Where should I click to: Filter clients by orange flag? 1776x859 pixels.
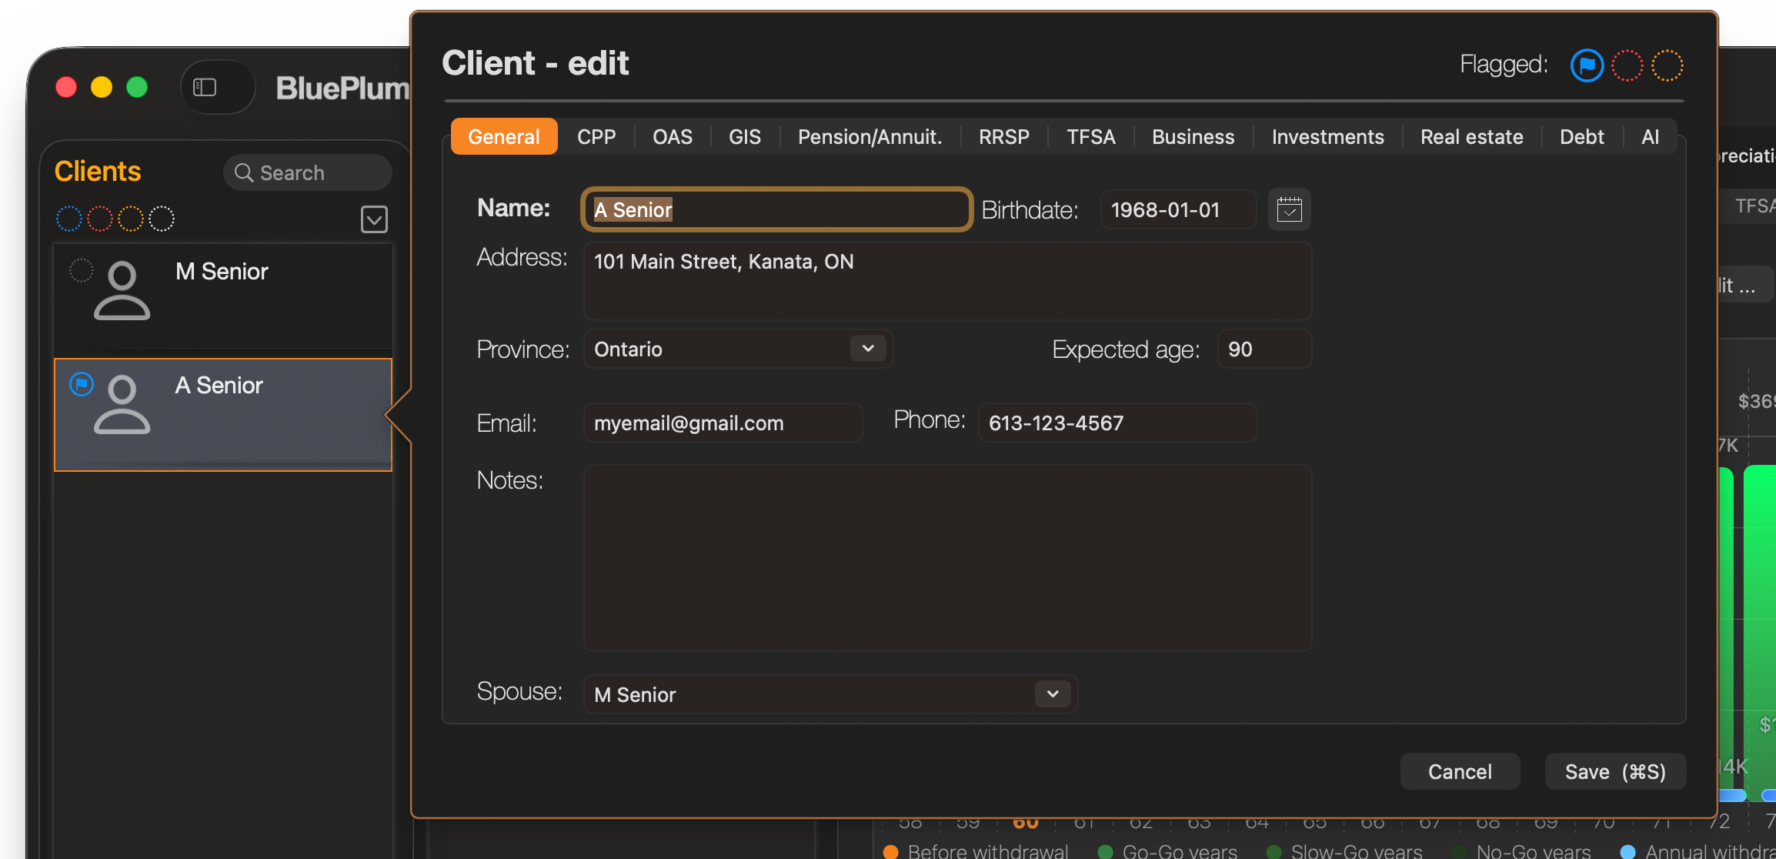point(131,219)
